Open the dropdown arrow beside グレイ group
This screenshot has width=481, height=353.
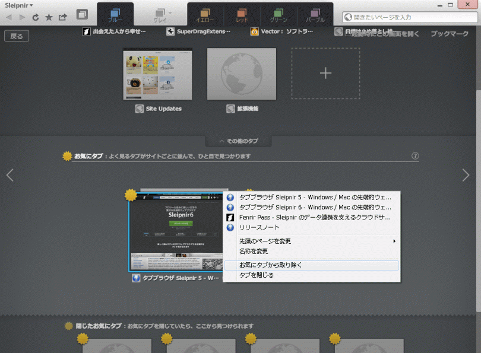[170, 13]
